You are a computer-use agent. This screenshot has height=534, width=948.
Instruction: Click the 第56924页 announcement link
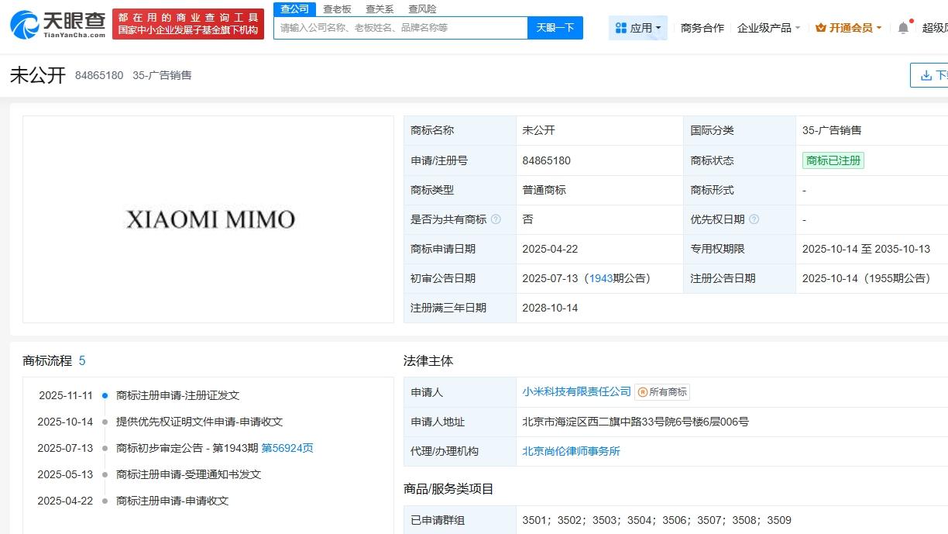coord(287,448)
